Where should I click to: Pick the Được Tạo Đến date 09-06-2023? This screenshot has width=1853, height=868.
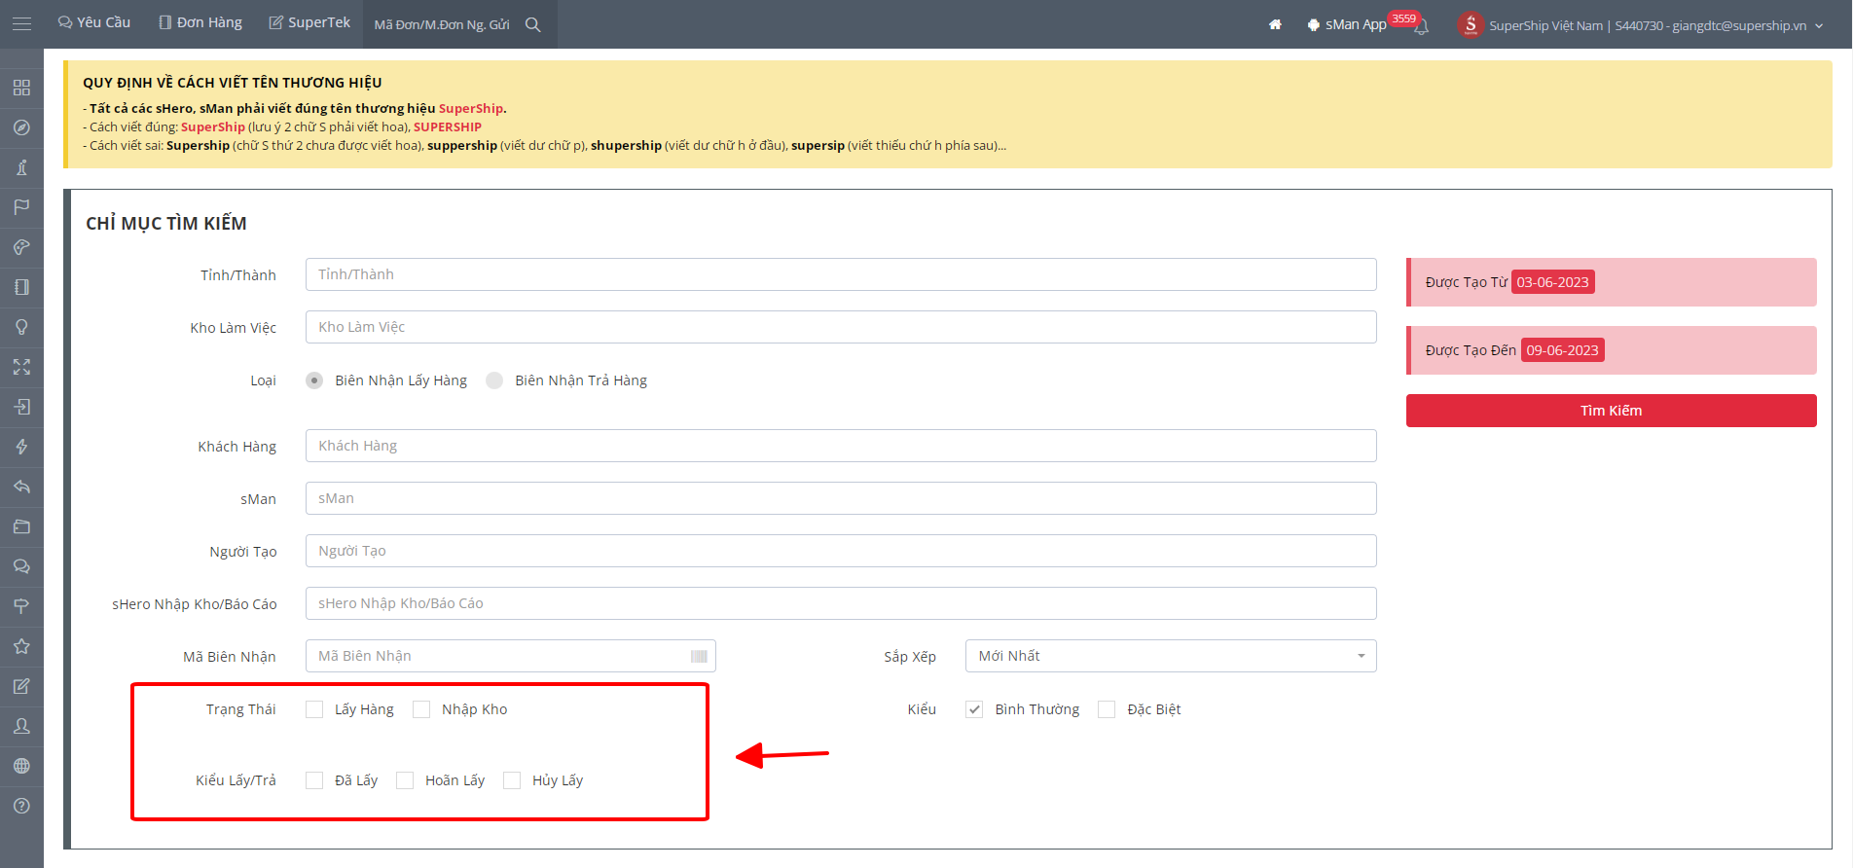coord(1562,350)
